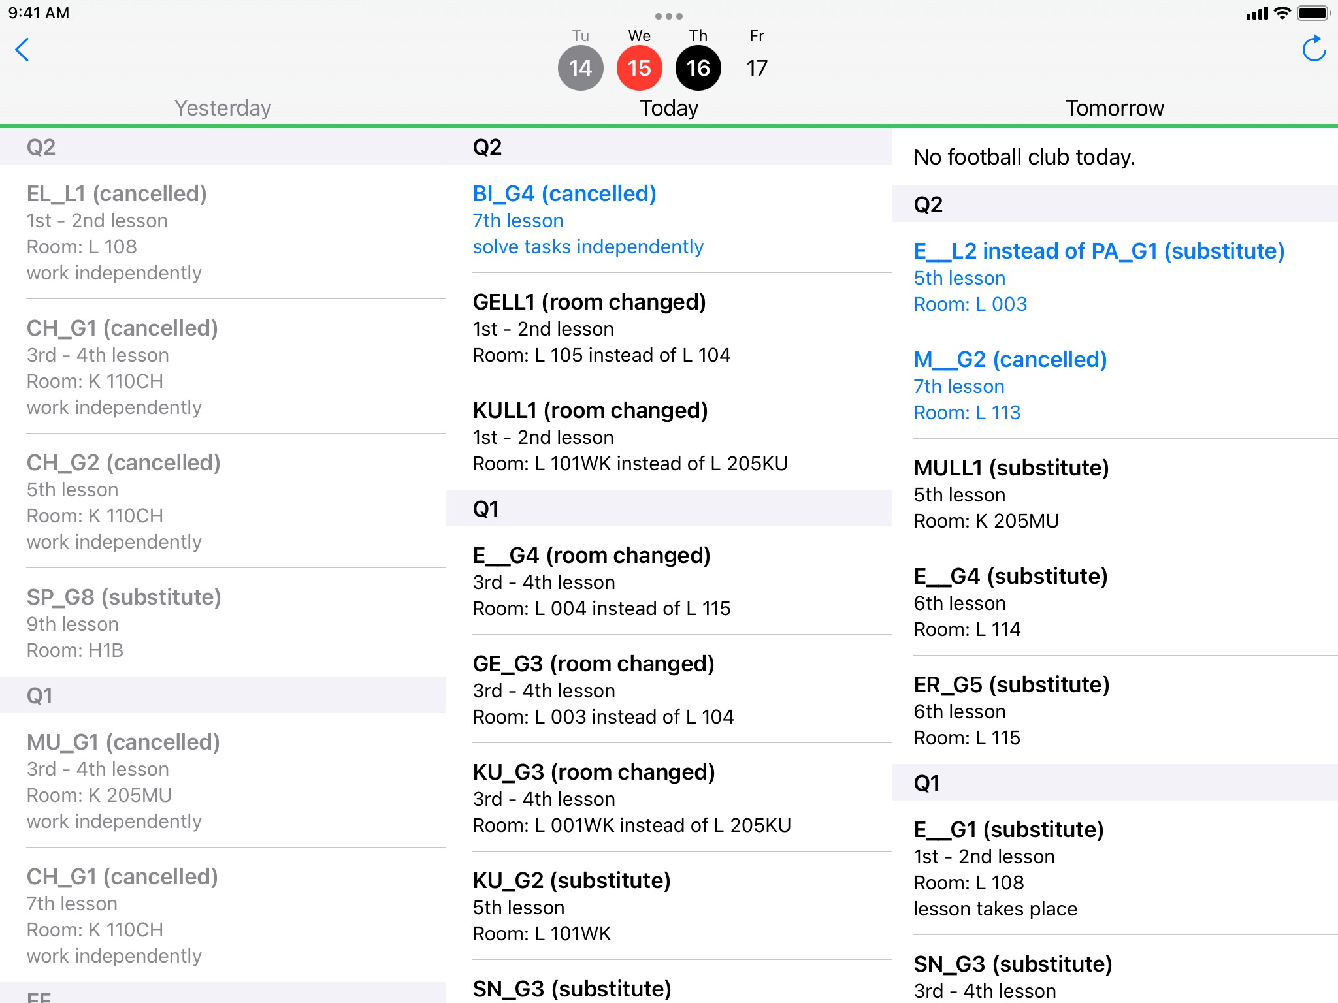Tap the 9:41 AM clock
The image size is (1338, 1003).
tap(39, 13)
